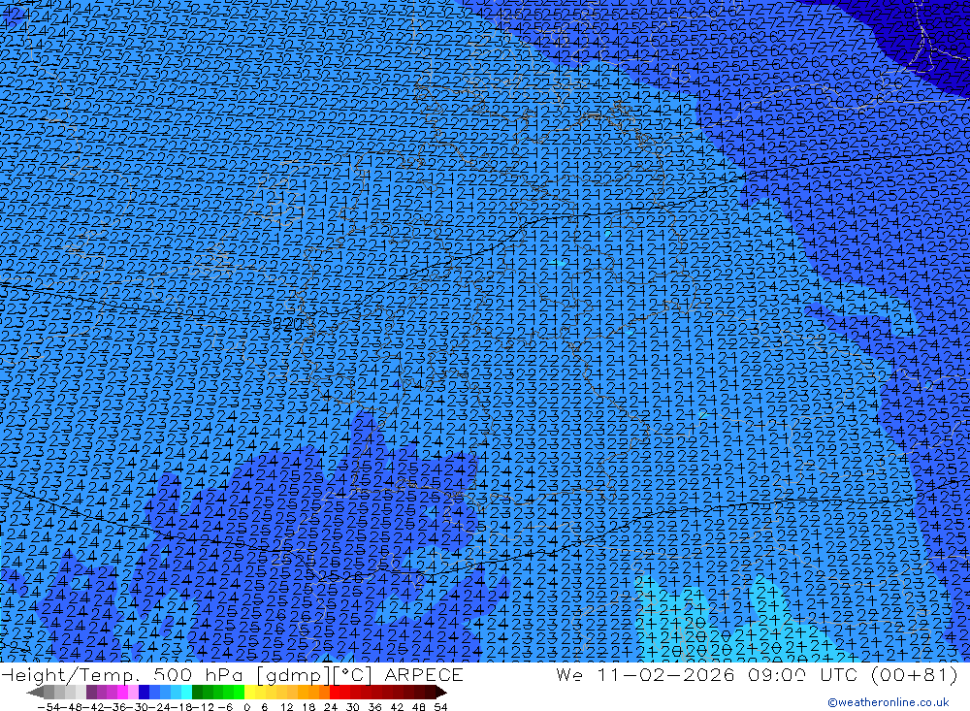Screen dimensions: 970x711
Task: Click the '09:00 UTC' time text
Action: [x=805, y=675]
